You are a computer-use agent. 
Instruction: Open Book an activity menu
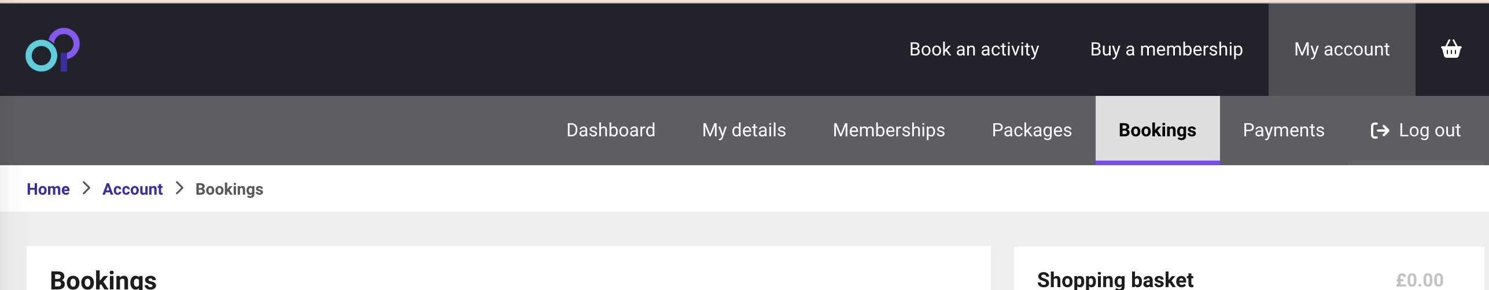pos(974,49)
